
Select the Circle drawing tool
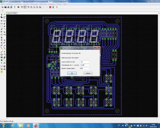[2, 55]
